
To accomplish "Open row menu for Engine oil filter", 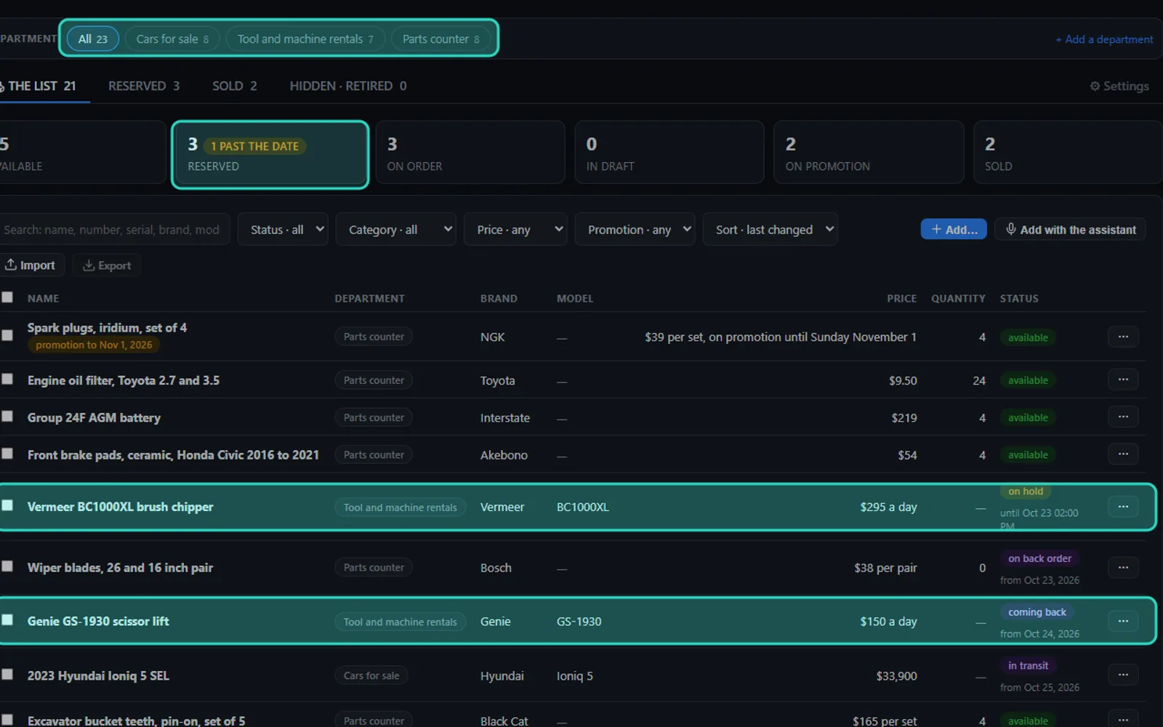I will point(1123,379).
